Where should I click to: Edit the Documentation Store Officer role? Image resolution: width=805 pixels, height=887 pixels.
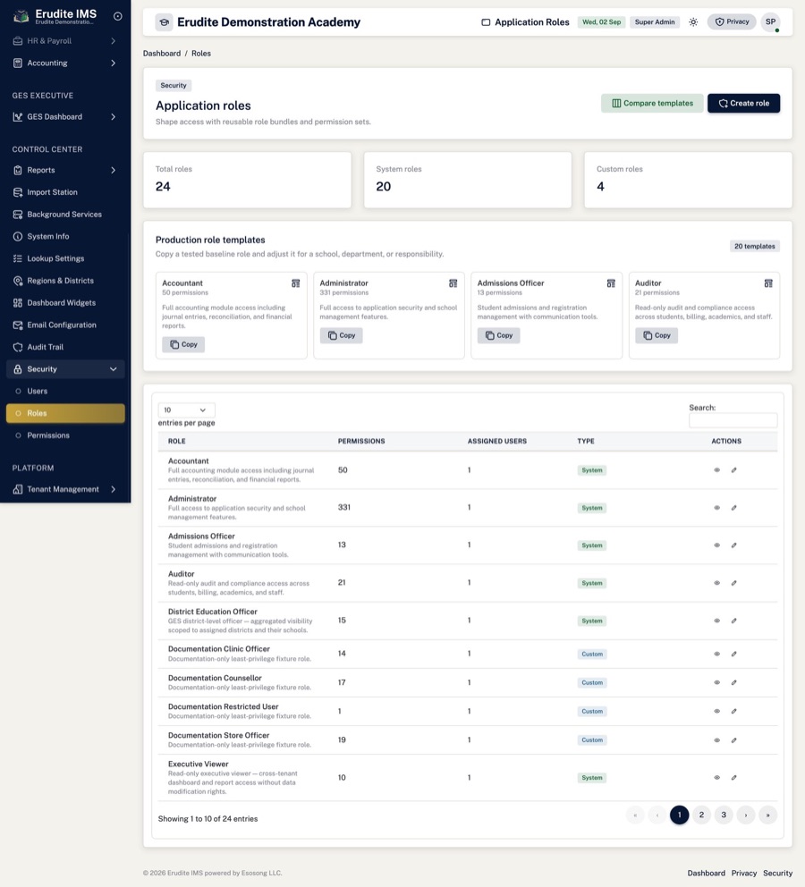point(733,740)
